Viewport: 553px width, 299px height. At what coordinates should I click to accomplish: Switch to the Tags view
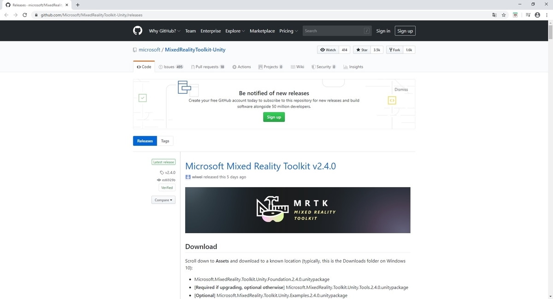[x=165, y=141]
